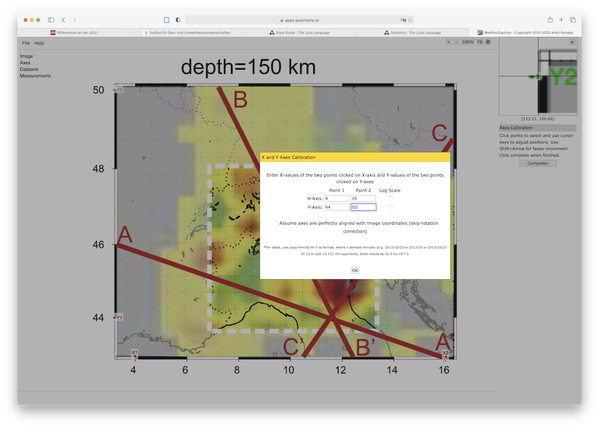Screen dimensions: 599x428
Task: Click the Safari sidebar toggle icon
Action: (x=51, y=20)
